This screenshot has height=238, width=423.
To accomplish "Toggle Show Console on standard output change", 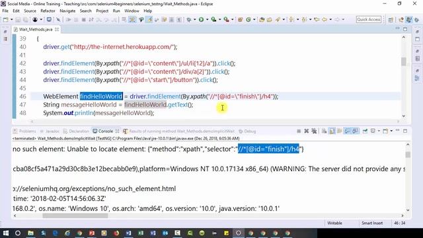I will tap(348, 131).
